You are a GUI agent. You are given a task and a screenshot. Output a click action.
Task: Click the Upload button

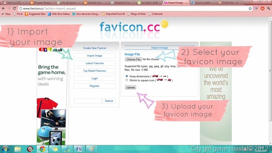click(130, 87)
